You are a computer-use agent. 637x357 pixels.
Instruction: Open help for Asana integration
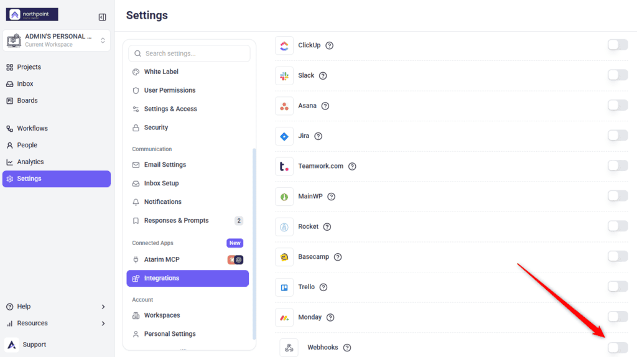[x=325, y=106]
